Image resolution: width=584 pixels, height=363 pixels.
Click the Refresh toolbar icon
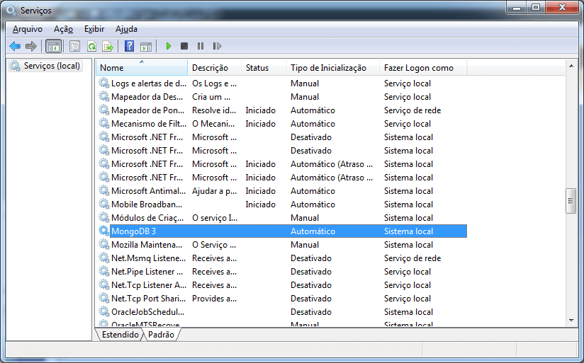click(x=91, y=47)
